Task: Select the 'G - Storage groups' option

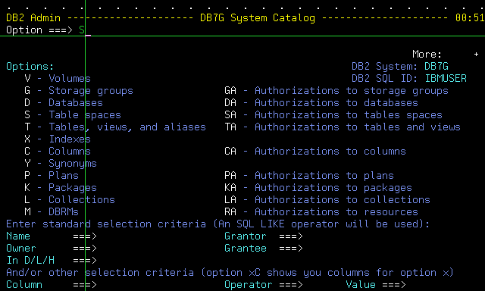Action: [x=79, y=91]
